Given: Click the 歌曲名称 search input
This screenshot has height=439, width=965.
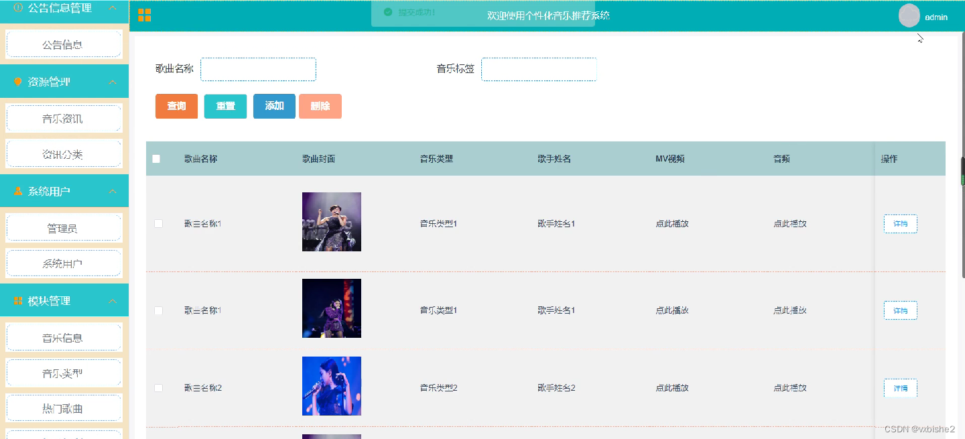Looking at the screenshot, I should [258, 69].
